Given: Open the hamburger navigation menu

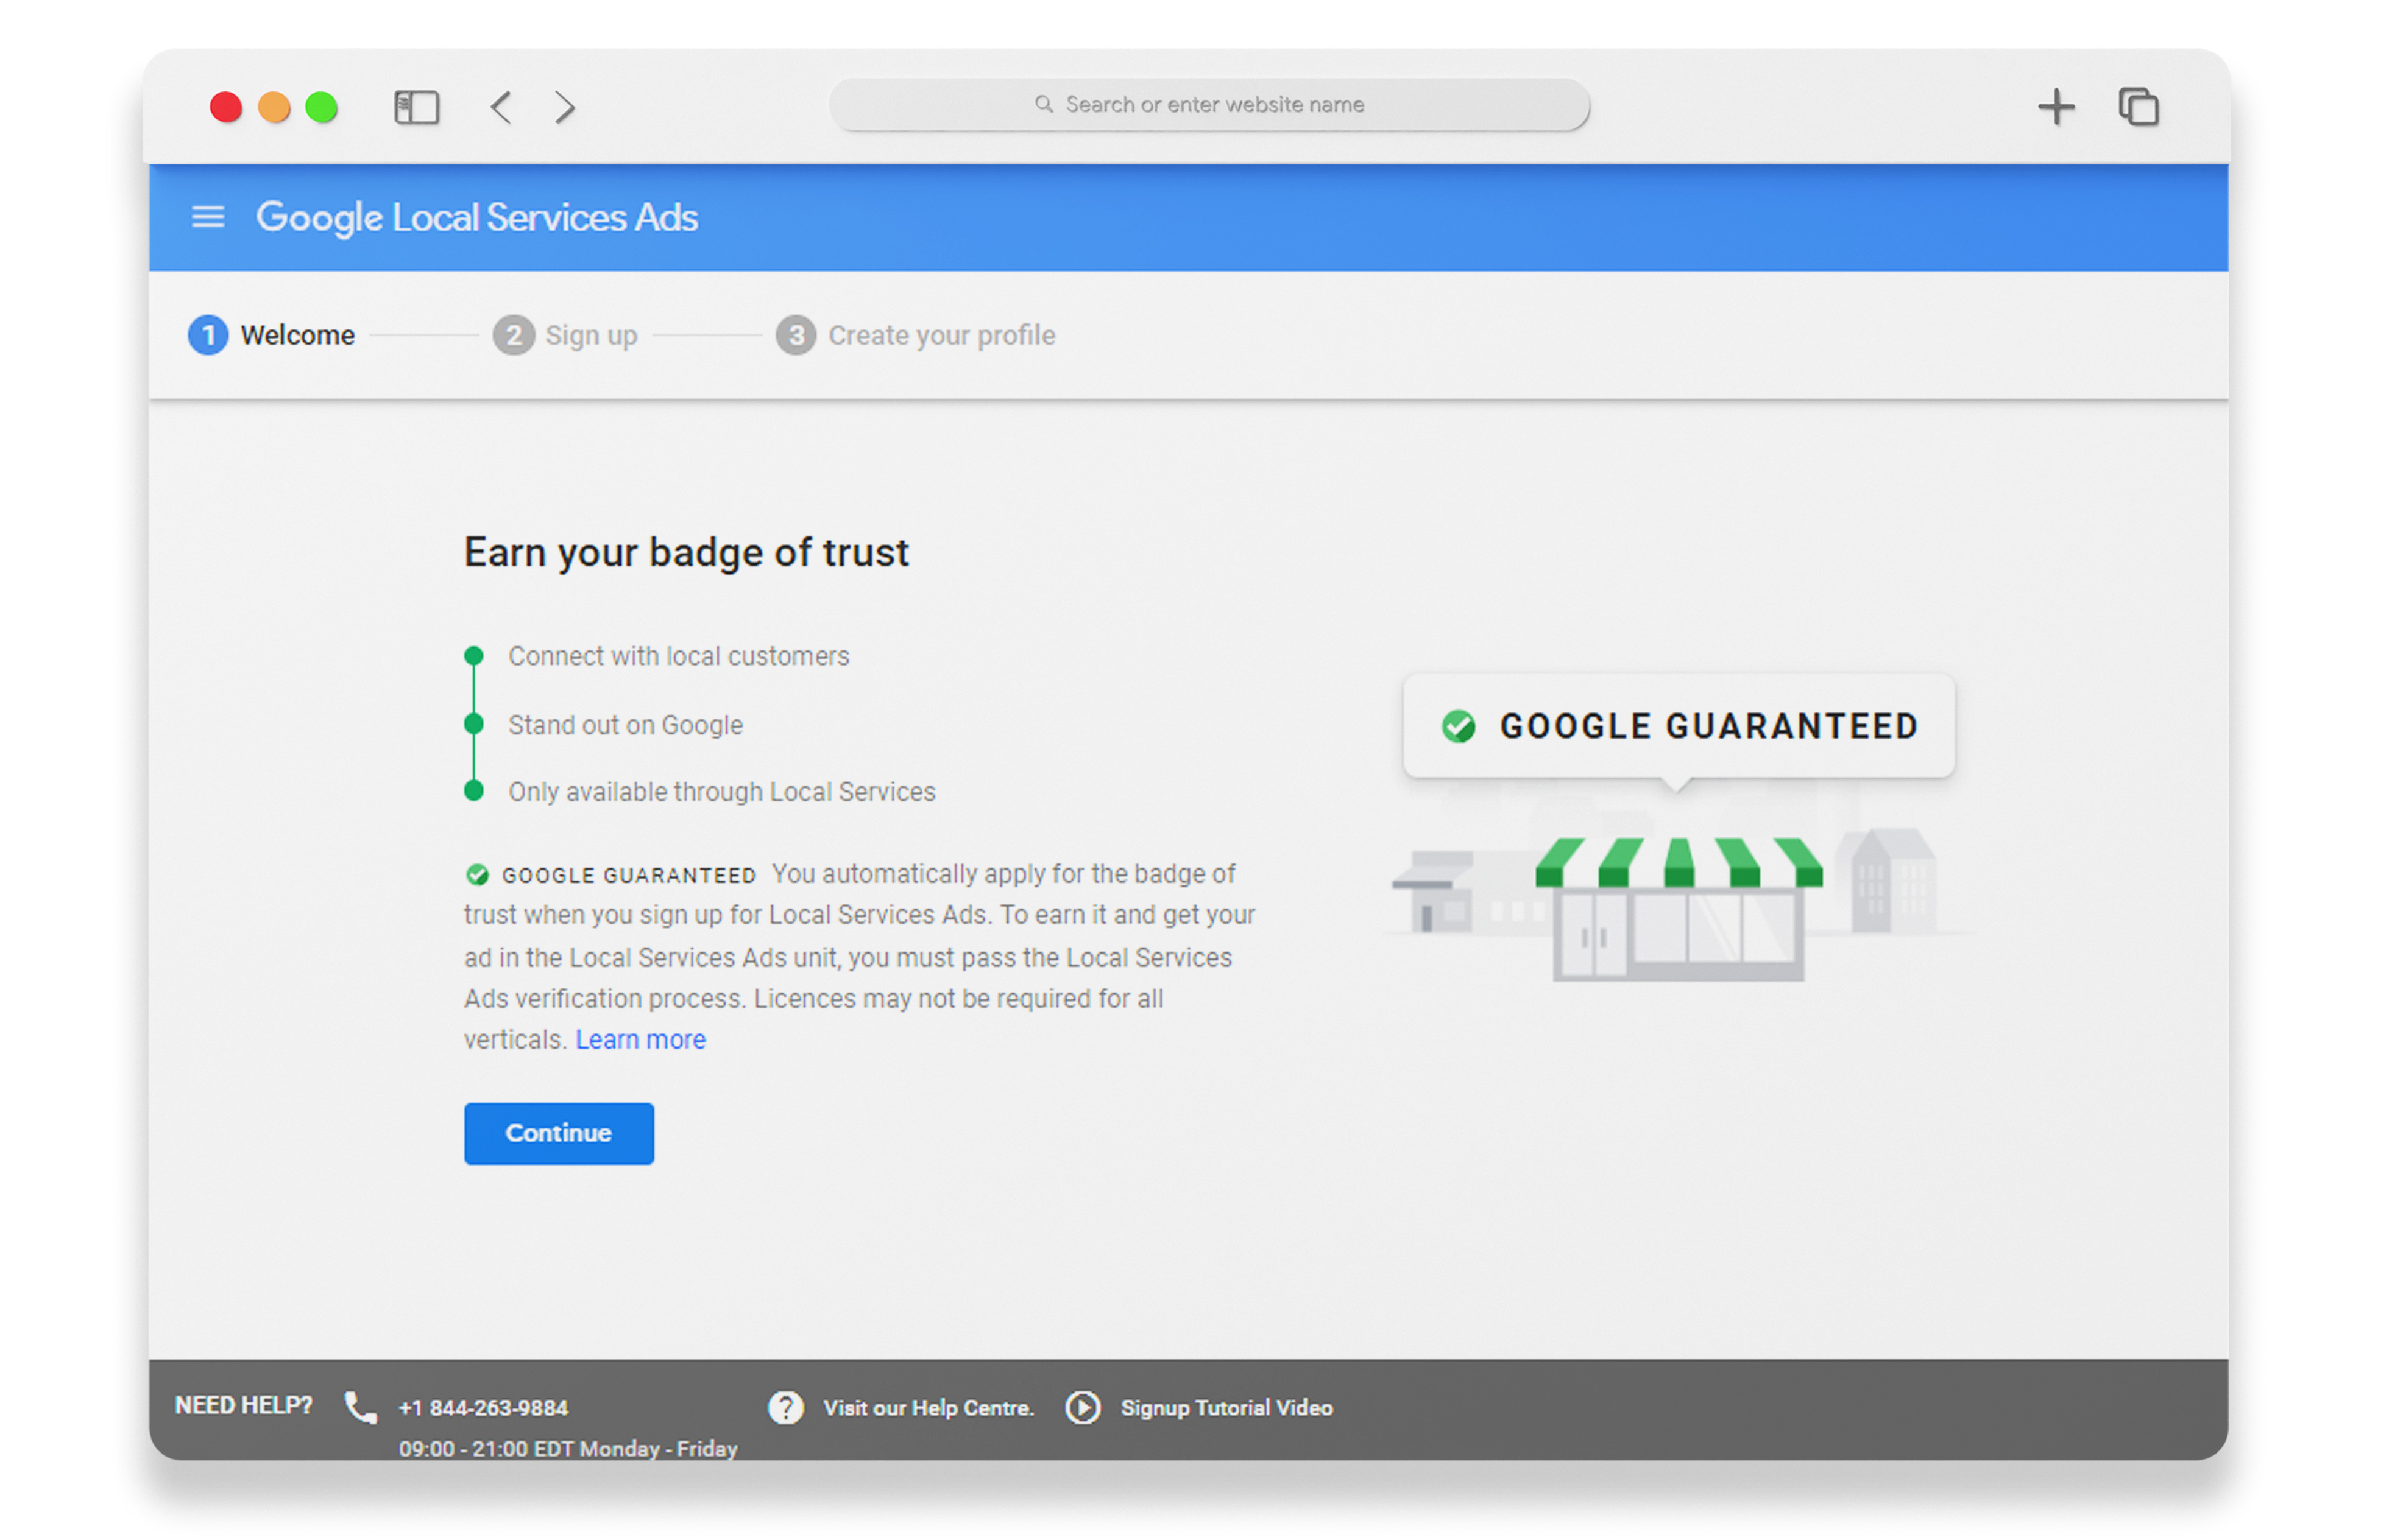Looking at the screenshot, I should [x=207, y=217].
